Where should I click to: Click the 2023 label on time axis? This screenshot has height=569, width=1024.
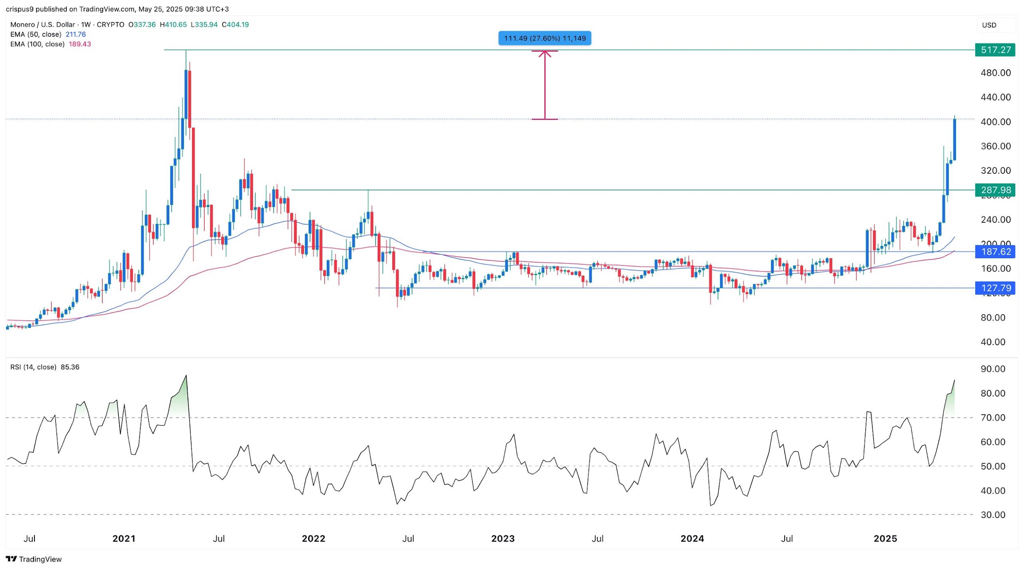click(x=503, y=539)
